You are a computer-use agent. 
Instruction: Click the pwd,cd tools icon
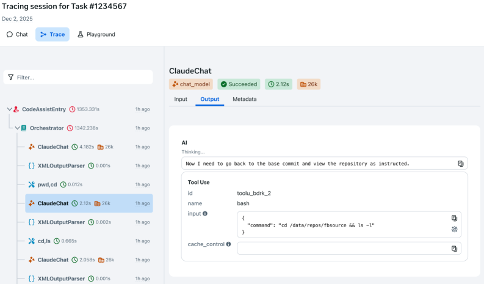[x=32, y=184]
